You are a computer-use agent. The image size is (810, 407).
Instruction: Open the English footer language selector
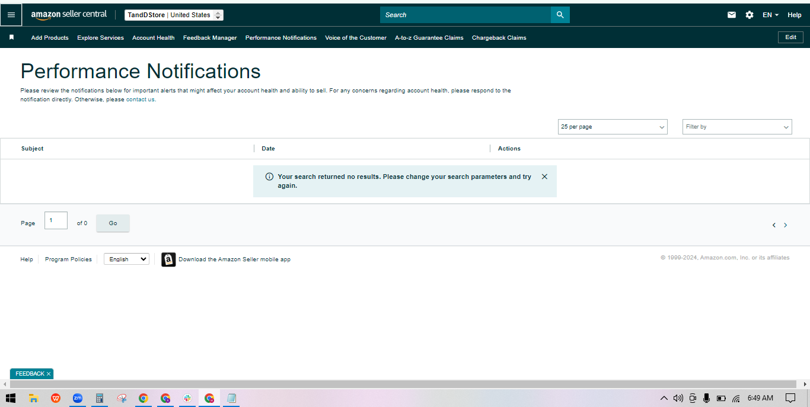(x=126, y=259)
